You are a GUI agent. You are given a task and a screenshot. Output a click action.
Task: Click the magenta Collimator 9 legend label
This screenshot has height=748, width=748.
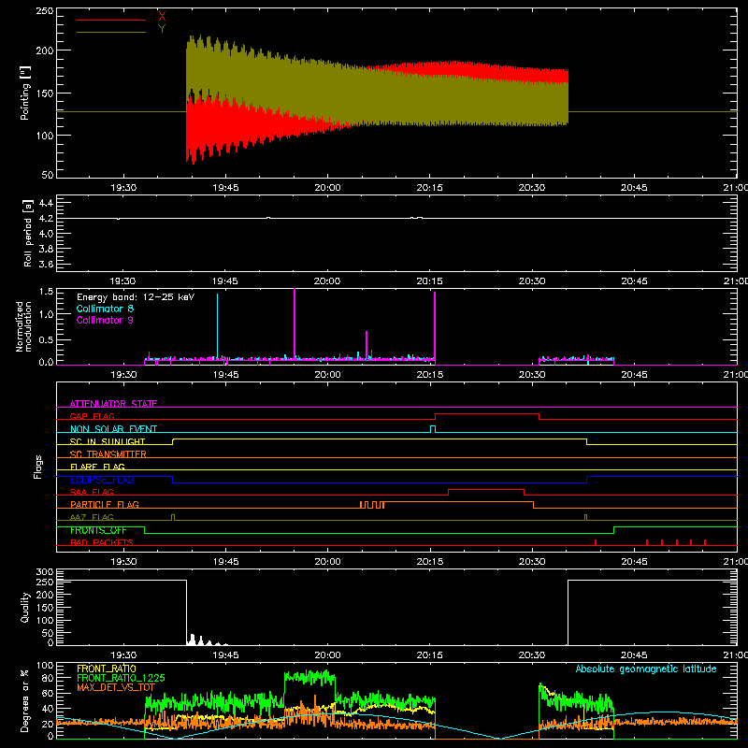pyautogui.click(x=105, y=320)
